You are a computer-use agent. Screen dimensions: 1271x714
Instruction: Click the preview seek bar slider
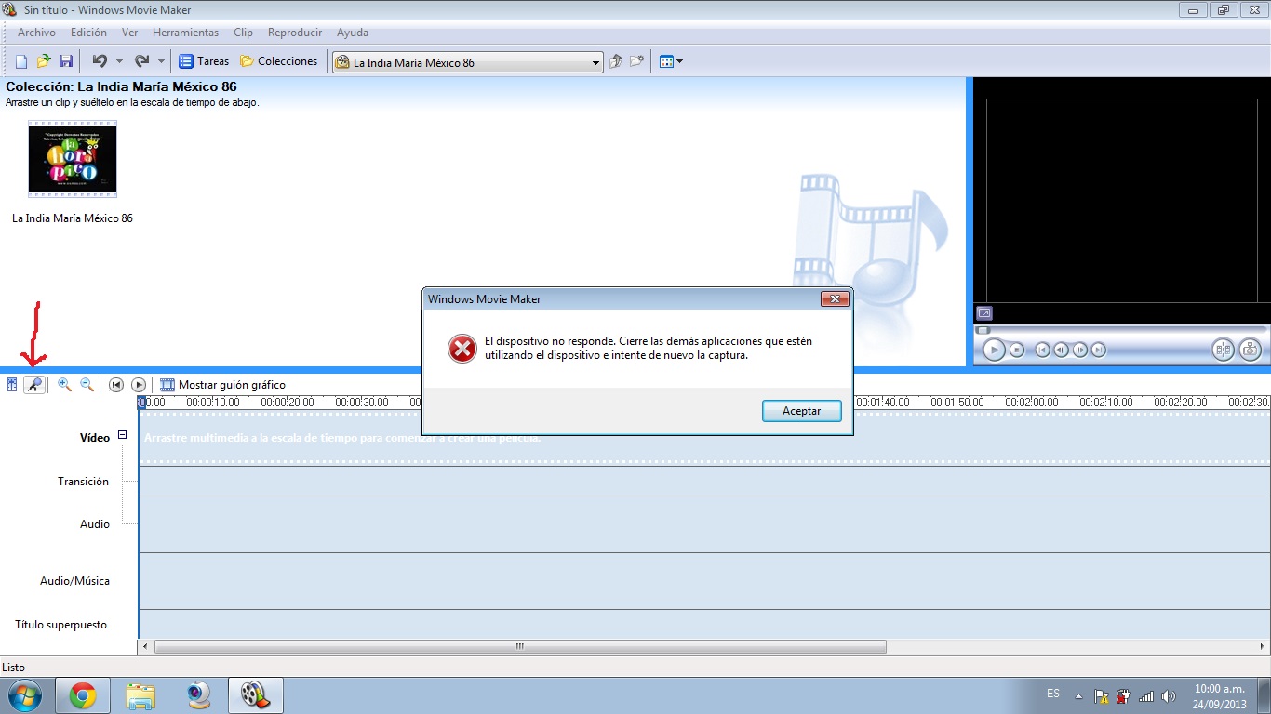pos(982,329)
